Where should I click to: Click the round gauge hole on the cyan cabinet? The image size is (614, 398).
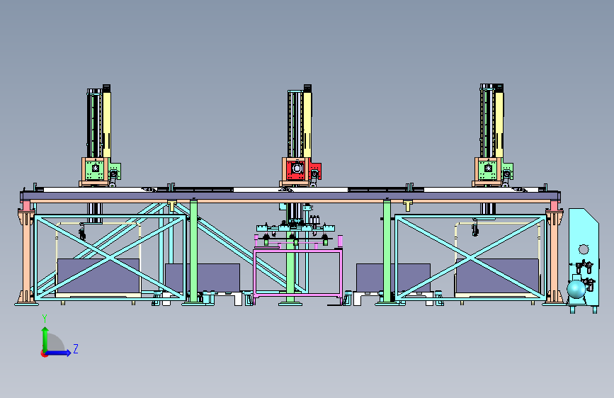click(x=584, y=249)
